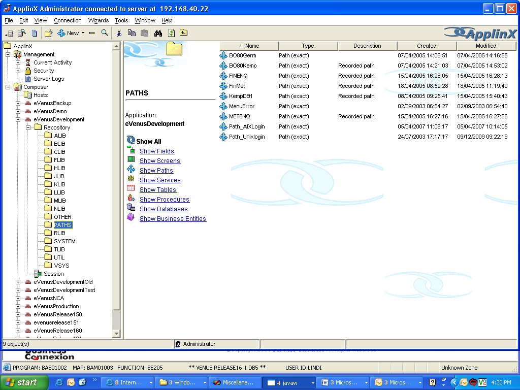Viewport: 520px width, 390px height.
Task: Expand the eVenusProduction node
Action: (18, 306)
